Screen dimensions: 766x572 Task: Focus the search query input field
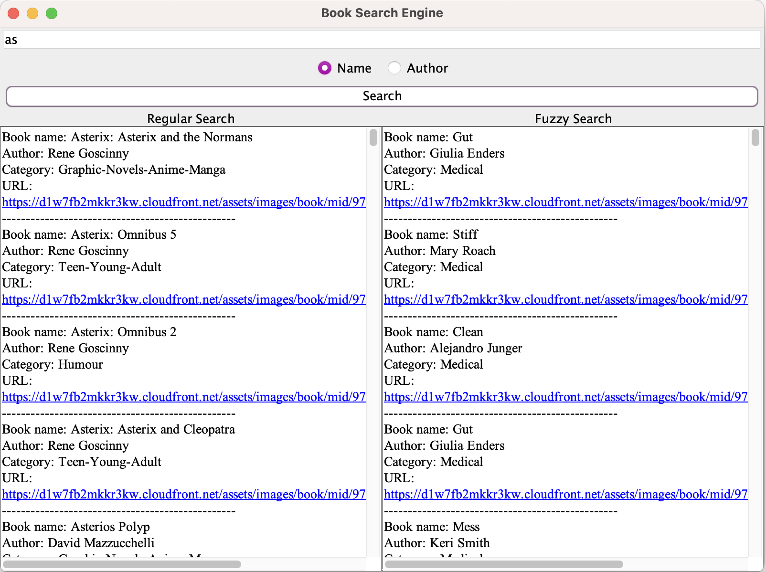382,40
